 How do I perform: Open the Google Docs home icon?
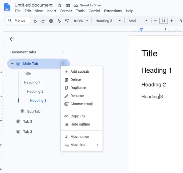point(7,7)
